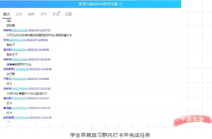
Task: Click timestamp 2020/2/5 22:11:37
Action: pyautogui.click(x=39, y=108)
